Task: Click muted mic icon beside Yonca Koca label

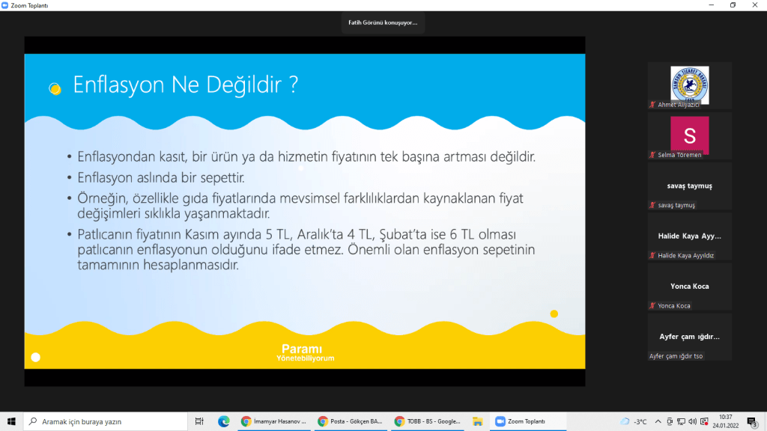Action: pyautogui.click(x=652, y=306)
